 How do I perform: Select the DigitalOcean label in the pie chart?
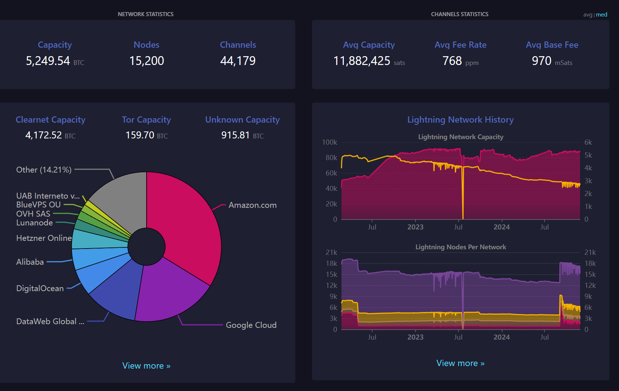[x=40, y=289]
